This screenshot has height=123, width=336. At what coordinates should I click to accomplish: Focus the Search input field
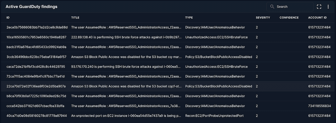point(290,7)
